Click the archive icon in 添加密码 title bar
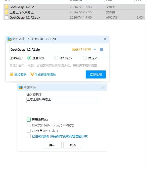Image resolution: width=149 pixels, height=171 pixels. pyautogui.click(x=21, y=88)
